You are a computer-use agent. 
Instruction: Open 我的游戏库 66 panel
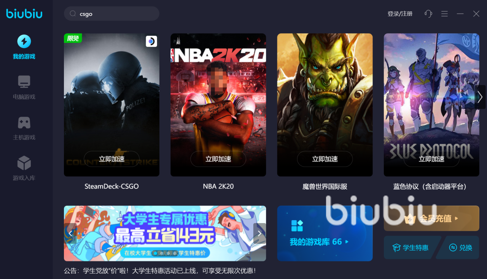[x=325, y=233]
